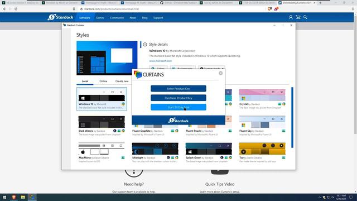This screenshot has width=357, height=201.
Task: Open a new browser tab with plus button
Action: tap(320, 3)
